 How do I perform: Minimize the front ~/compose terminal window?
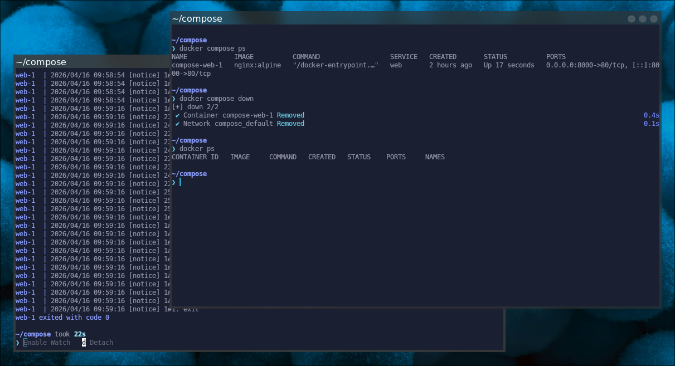click(632, 19)
